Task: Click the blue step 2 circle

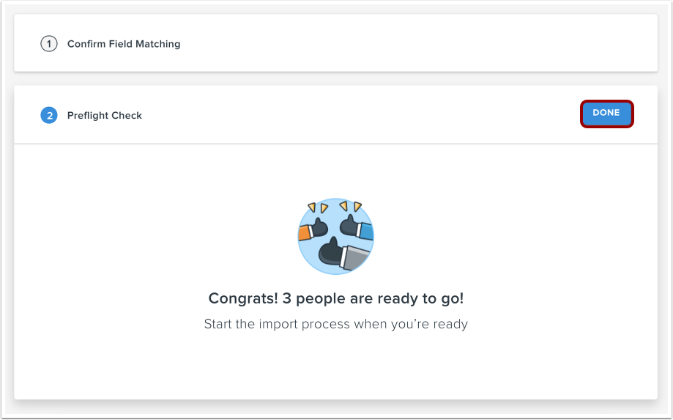Action: [48, 116]
